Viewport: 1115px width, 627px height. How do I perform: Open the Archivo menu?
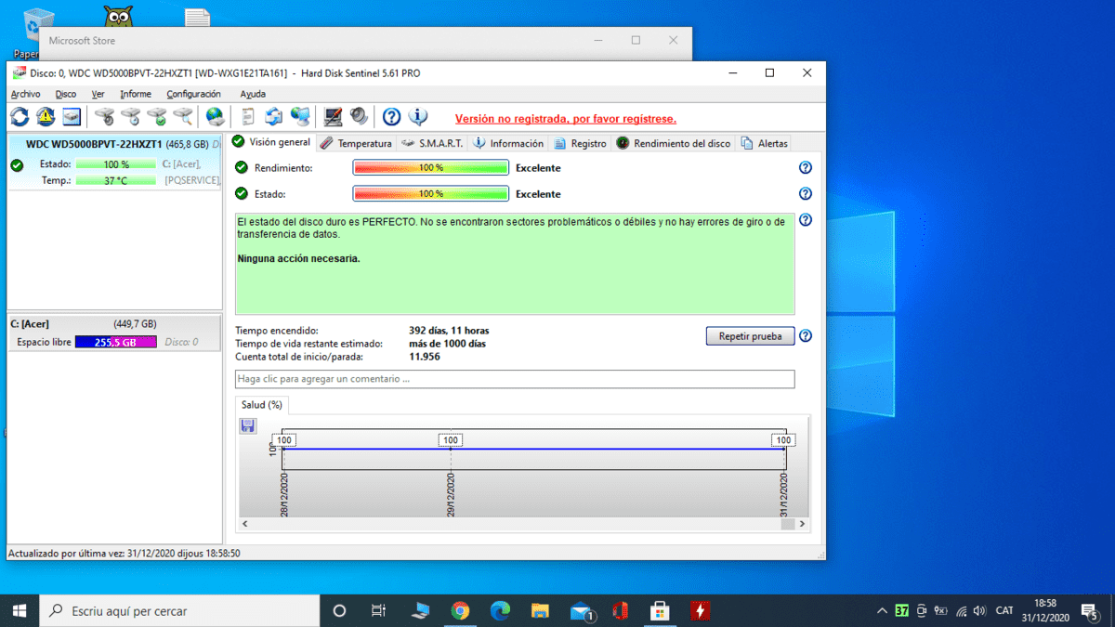tap(25, 94)
